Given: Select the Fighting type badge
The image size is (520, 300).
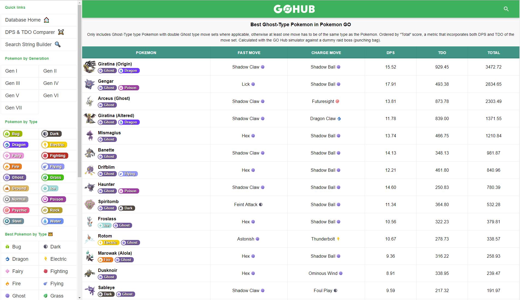Looking at the screenshot, I should 55,156.
